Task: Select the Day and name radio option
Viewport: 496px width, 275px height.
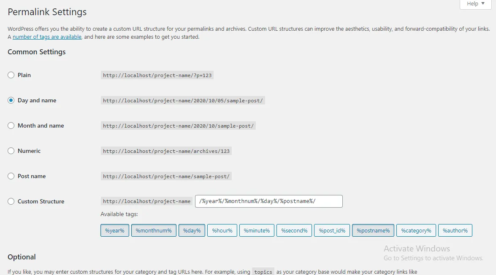Action: point(11,100)
